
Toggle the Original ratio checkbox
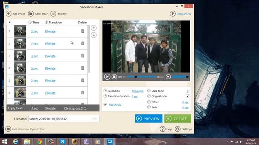(187, 96)
